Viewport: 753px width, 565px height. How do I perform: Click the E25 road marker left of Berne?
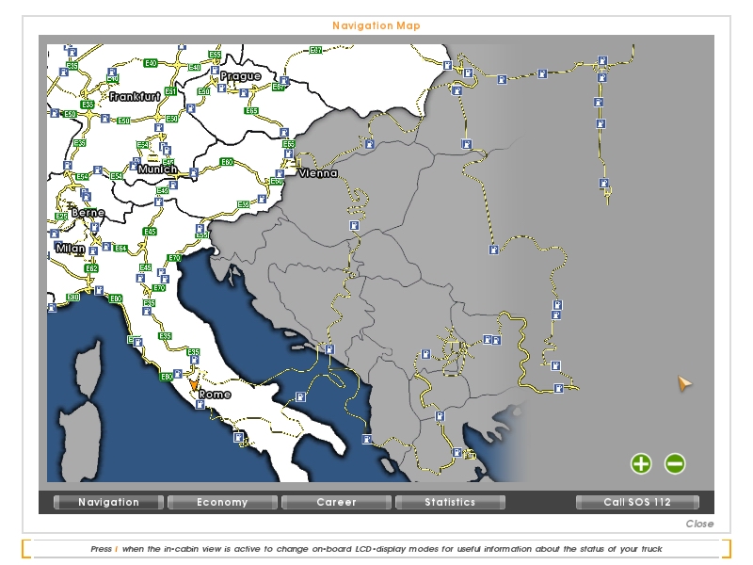[x=61, y=217]
